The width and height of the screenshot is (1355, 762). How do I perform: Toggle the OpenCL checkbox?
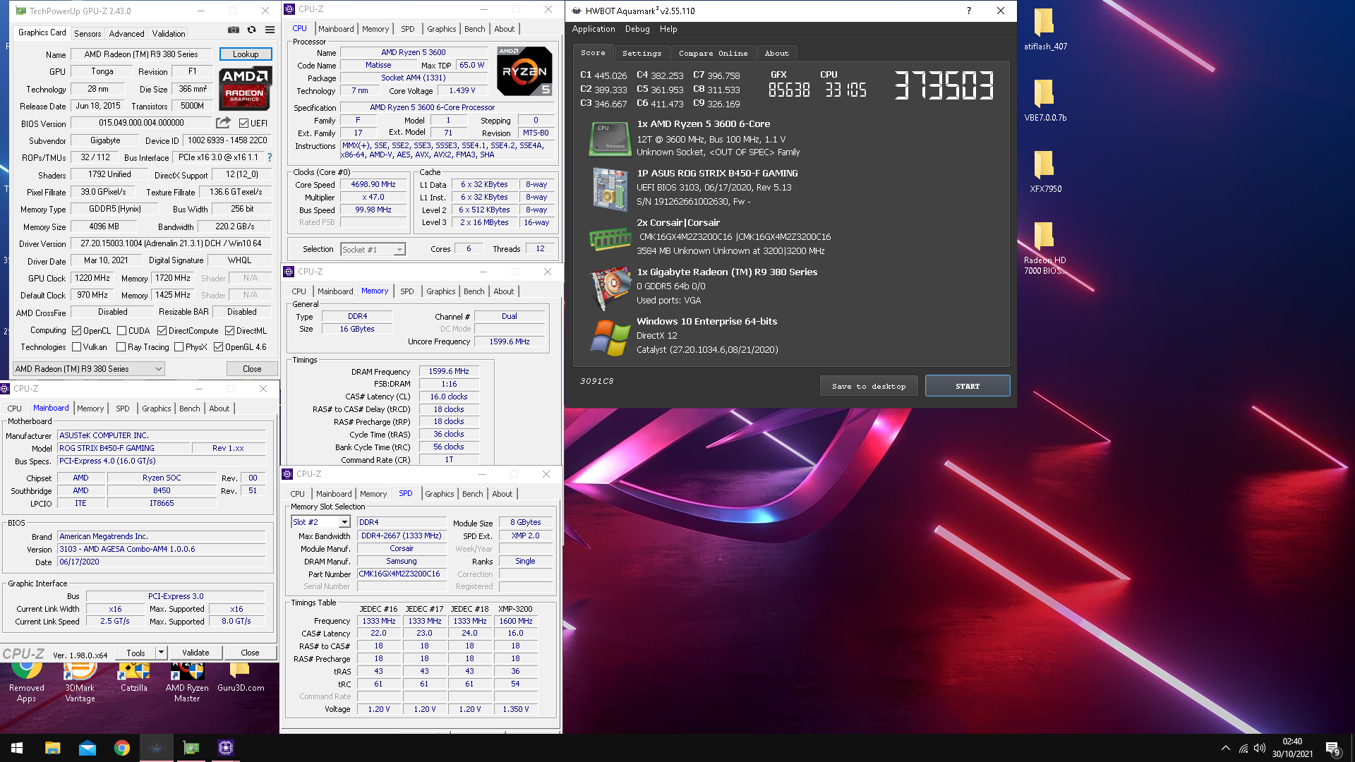pos(77,331)
